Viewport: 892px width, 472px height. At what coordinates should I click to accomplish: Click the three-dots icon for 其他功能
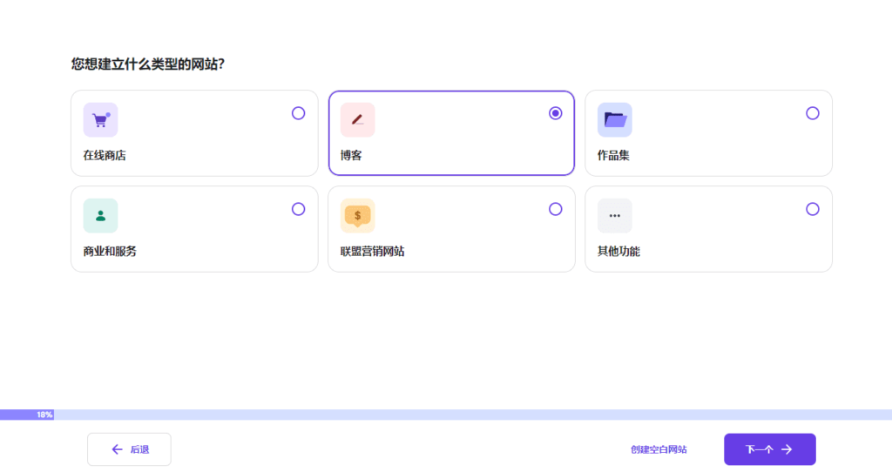(614, 216)
